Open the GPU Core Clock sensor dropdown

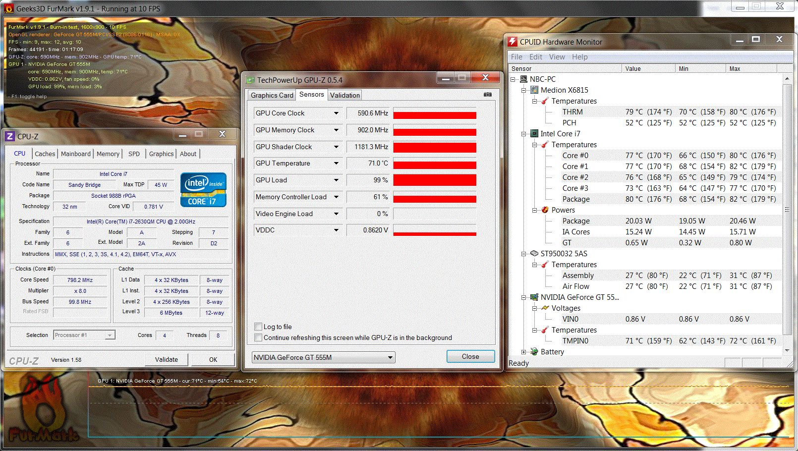336,113
